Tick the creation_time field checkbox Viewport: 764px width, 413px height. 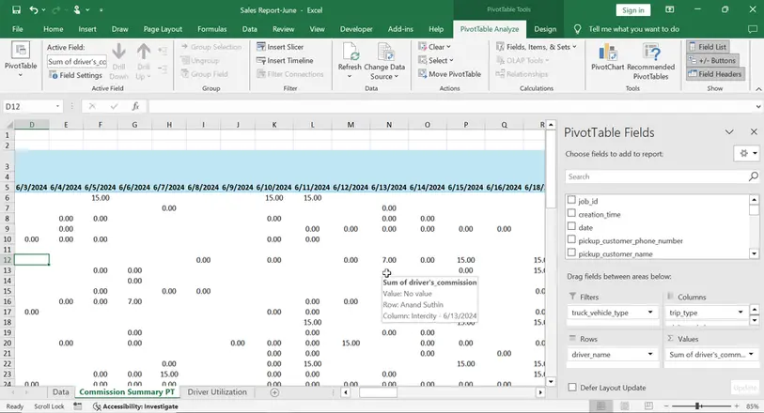coord(571,213)
